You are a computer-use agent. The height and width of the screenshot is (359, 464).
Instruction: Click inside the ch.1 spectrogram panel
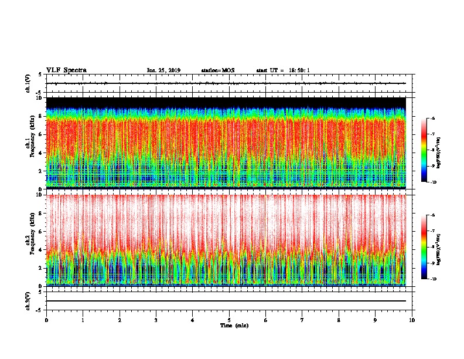pos(226,143)
